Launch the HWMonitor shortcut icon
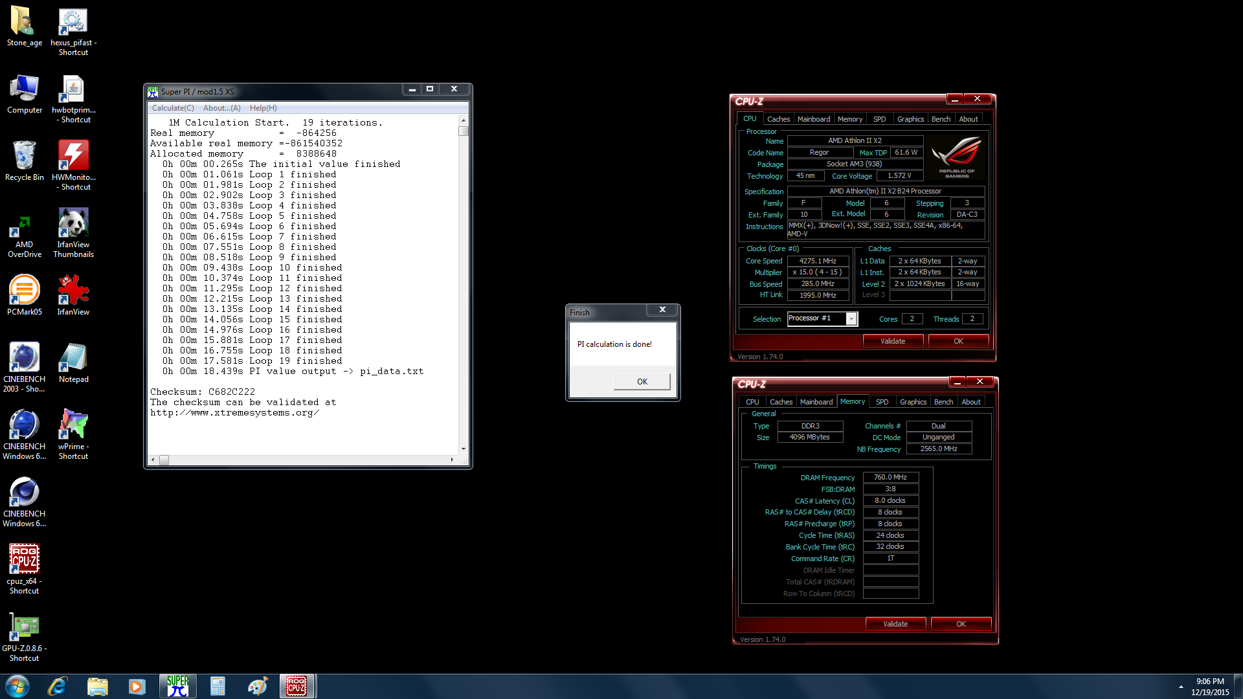Screen dimensions: 1243x699 point(73,166)
